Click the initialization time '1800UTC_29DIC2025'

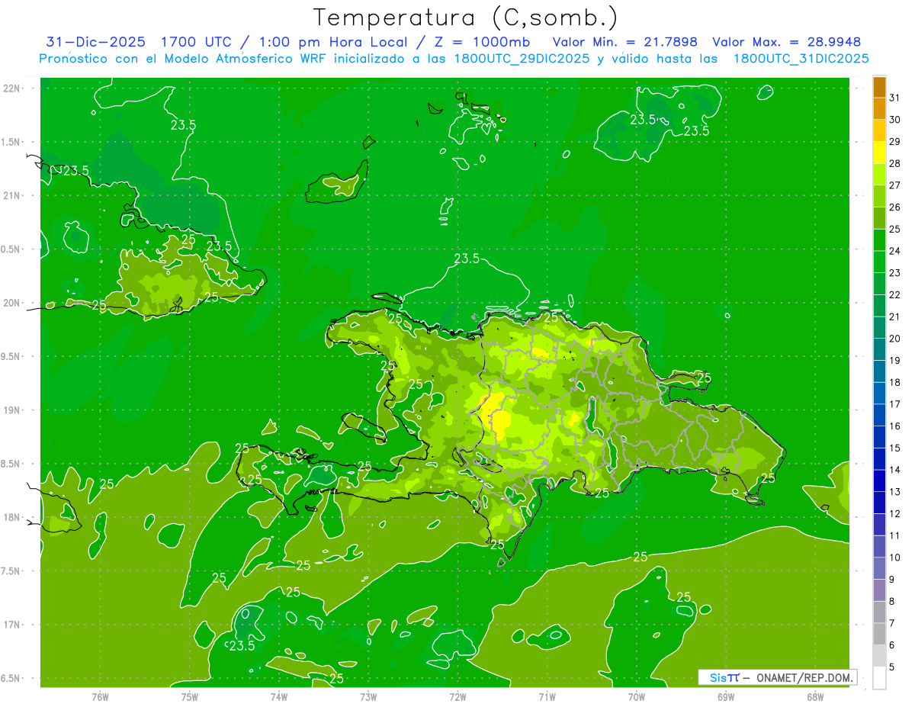pos(521,59)
